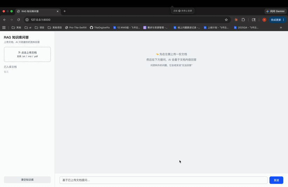Select the RAG 知识库问答 browser tab
The width and height of the screenshot is (288, 187).
tap(38, 11)
